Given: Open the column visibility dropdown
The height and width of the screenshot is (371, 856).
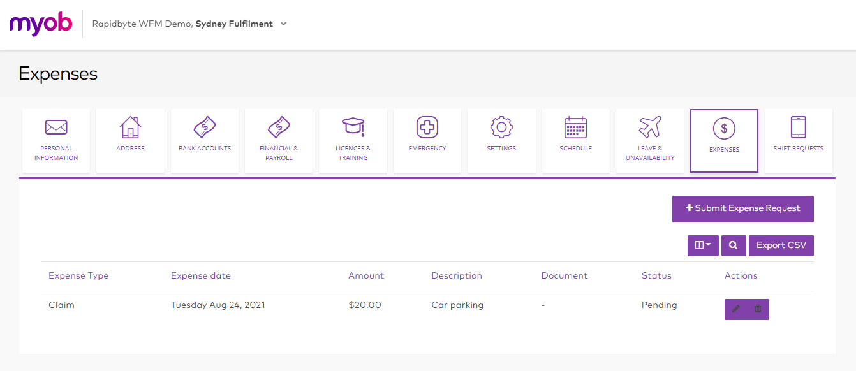Looking at the screenshot, I should tap(703, 245).
